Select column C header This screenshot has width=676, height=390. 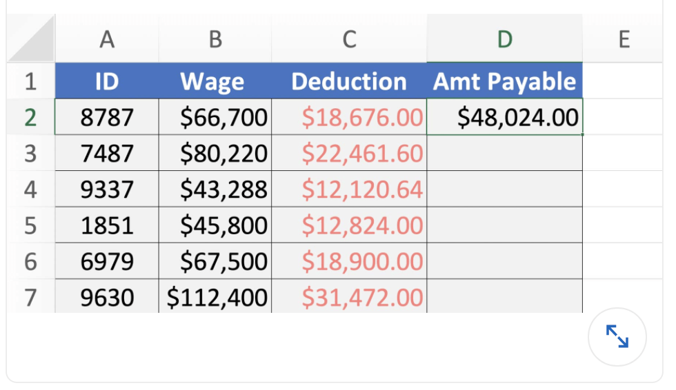349,40
